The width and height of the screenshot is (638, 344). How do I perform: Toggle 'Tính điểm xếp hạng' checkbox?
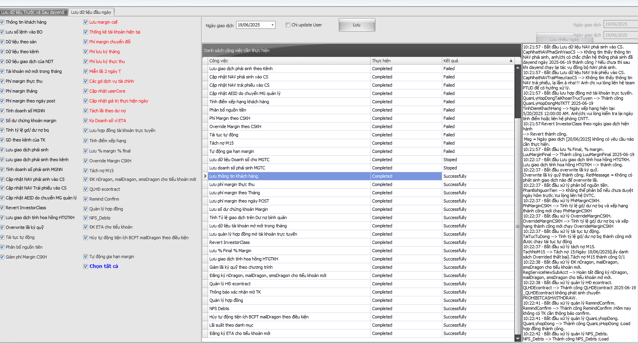tap(86, 141)
